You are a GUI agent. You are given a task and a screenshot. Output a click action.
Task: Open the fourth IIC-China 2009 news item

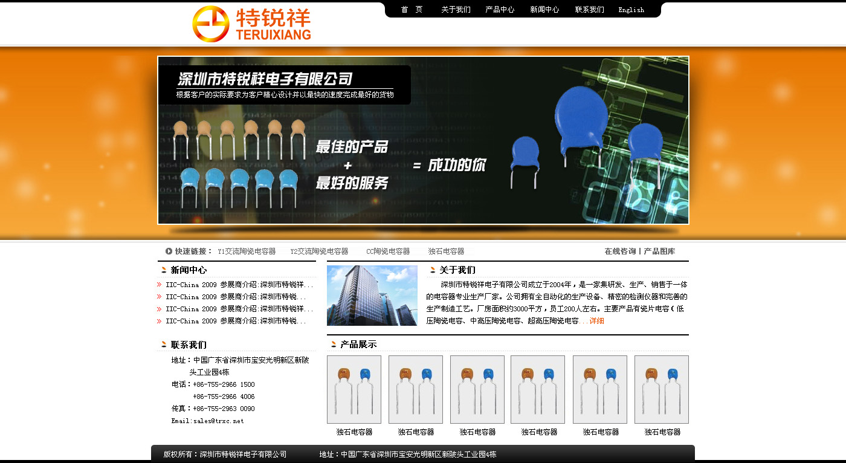236,321
